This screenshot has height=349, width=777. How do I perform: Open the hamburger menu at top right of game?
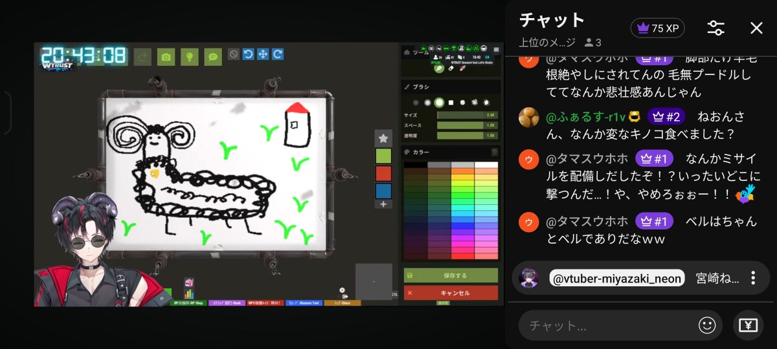[x=497, y=49]
